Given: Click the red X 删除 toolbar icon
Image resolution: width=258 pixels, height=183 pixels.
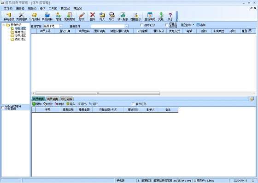Looking at the screenshot, I should coord(93,17).
